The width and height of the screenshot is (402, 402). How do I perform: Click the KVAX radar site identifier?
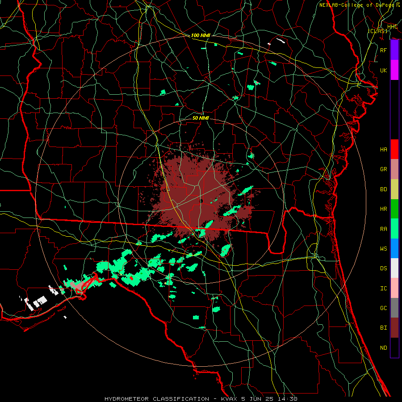coord(230,399)
